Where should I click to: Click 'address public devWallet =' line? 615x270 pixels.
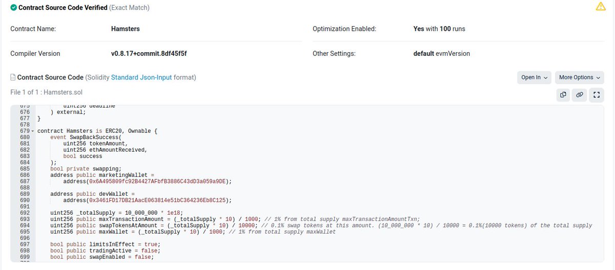[92, 194]
